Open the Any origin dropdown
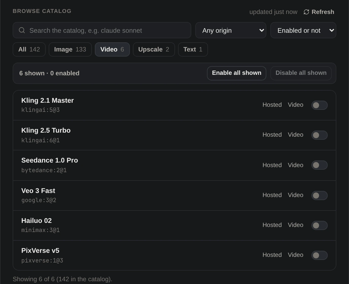 [x=231, y=30]
